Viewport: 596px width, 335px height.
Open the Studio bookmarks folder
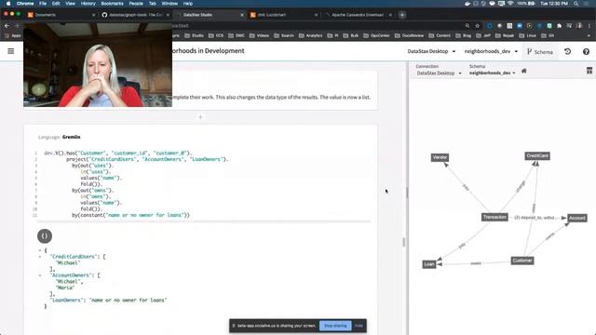pos(195,35)
